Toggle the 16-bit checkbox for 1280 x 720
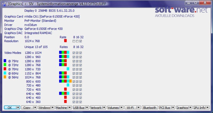Image resolution: width=213 pixels, height=113 pixels. coord(77,69)
